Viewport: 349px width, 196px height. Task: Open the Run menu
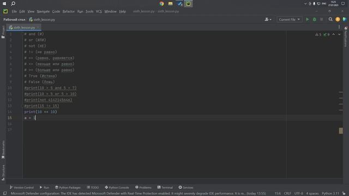click(80, 11)
